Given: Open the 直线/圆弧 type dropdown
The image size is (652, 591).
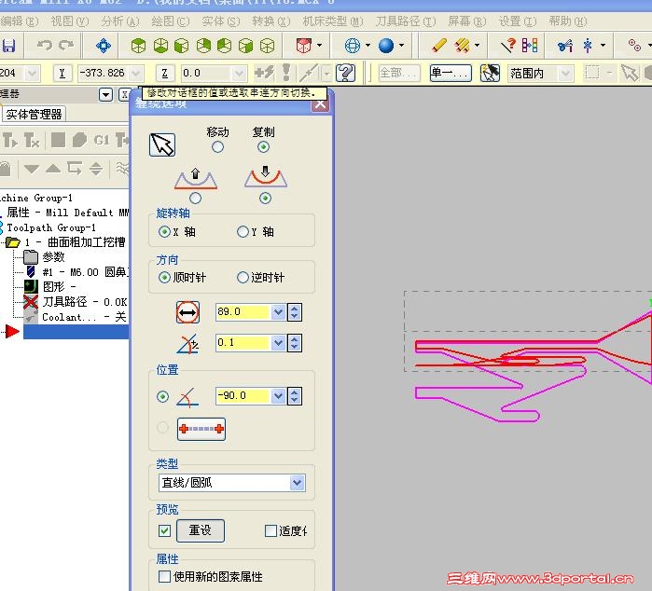Looking at the screenshot, I should pyautogui.click(x=297, y=483).
